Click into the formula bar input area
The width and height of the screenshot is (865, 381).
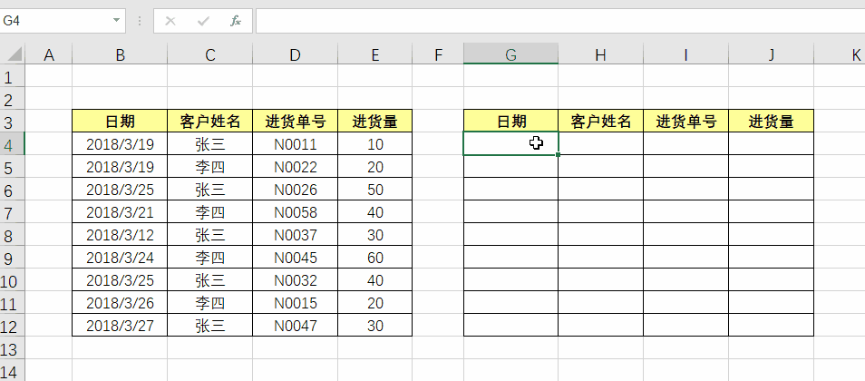[544, 20]
